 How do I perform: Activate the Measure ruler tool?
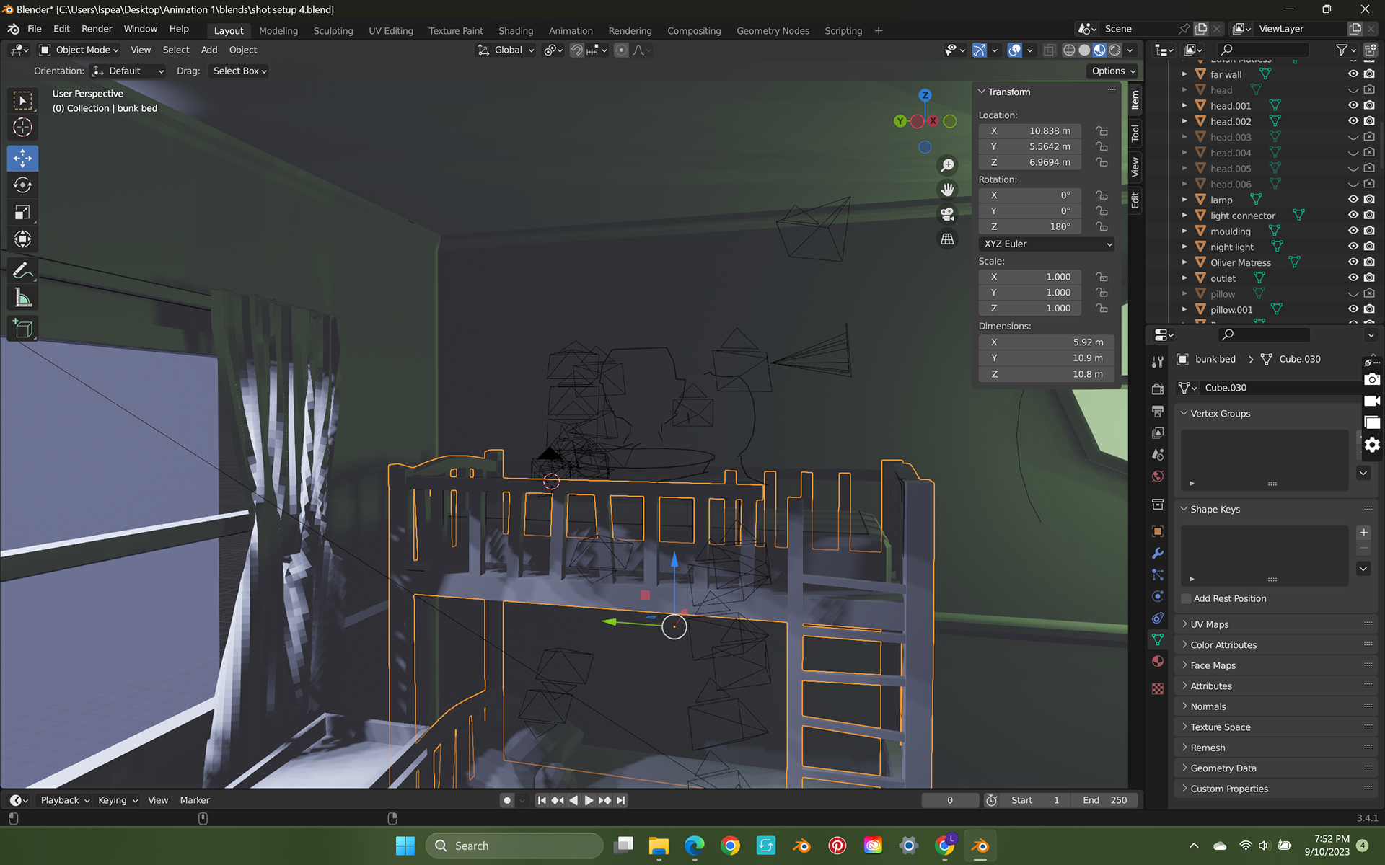click(x=23, y=298)
